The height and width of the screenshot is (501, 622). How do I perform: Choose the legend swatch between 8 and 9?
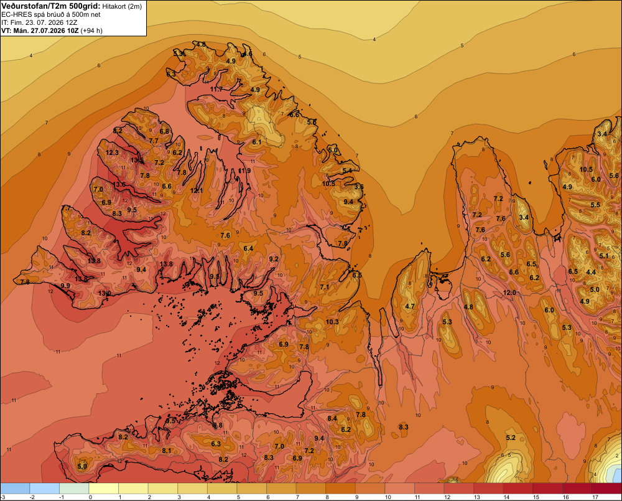point(341,489)
